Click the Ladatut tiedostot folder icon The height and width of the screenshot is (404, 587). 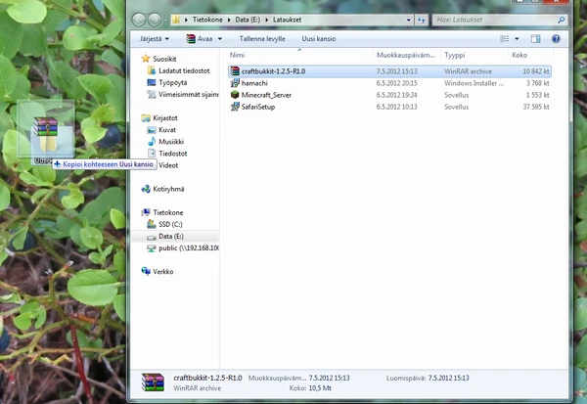pos(152,70)
